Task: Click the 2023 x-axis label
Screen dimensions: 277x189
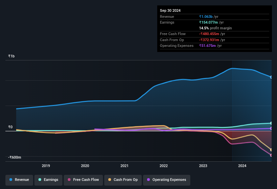Action: (x=203, y=166)
